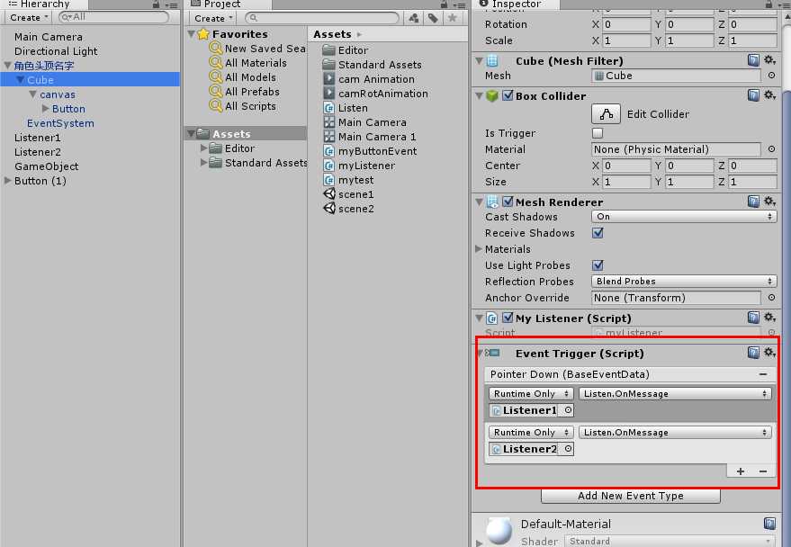Expand the Materials foldout
Screen dimensions: 791x547
point(478,249)
